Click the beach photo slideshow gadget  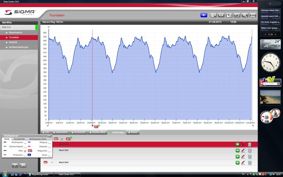coord(270,97)
